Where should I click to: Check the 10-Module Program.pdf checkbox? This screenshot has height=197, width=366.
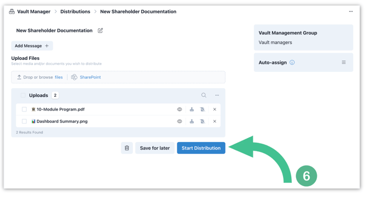click(x=24, y=109)
